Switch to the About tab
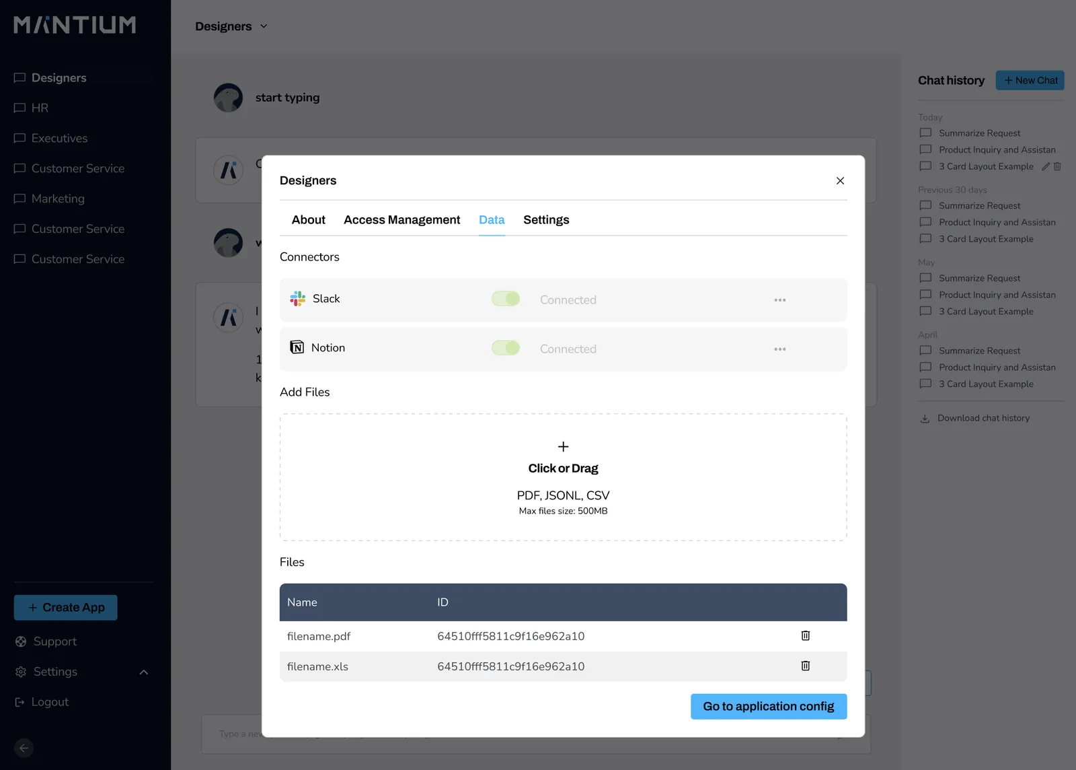Viewport: 1076px width, 770px height. (x=308, y=220)
